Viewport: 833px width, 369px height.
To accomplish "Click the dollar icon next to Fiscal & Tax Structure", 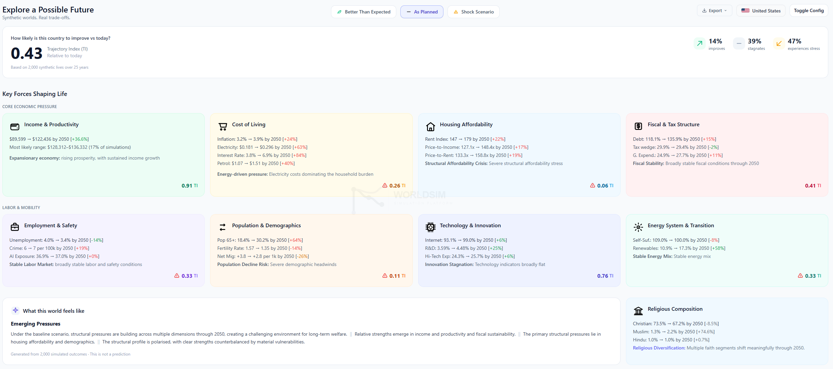I will point(638,127).
